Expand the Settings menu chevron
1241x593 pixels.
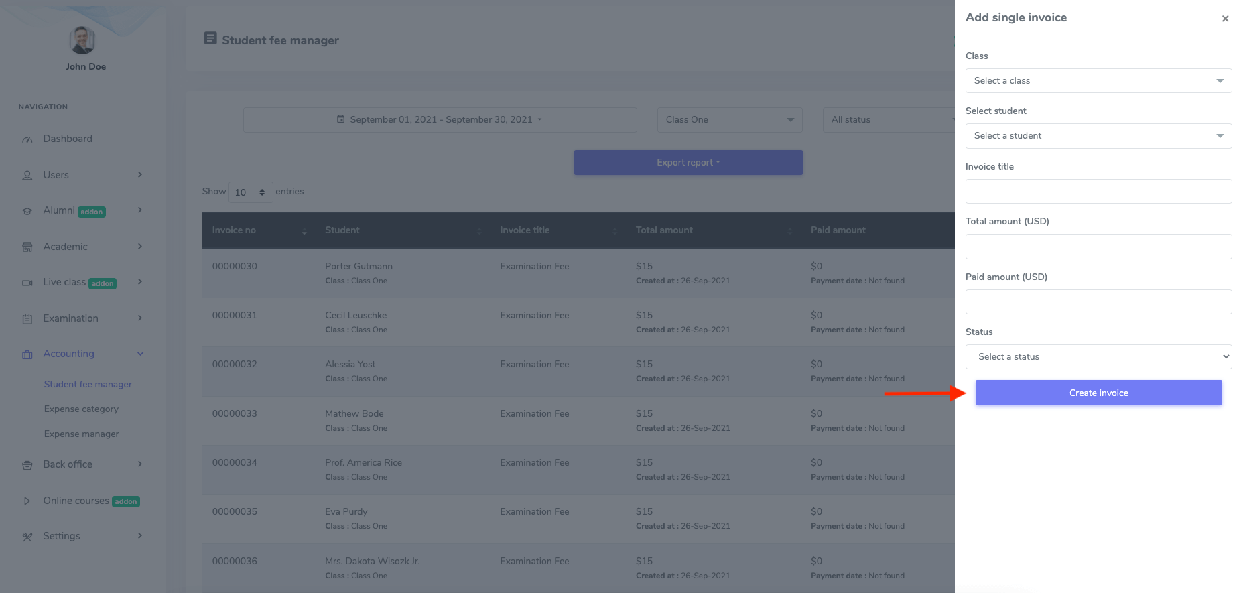(x=140, y=536)
